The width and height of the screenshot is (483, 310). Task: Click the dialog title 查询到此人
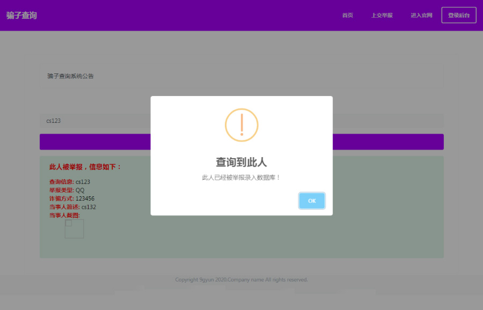point(241,162)
